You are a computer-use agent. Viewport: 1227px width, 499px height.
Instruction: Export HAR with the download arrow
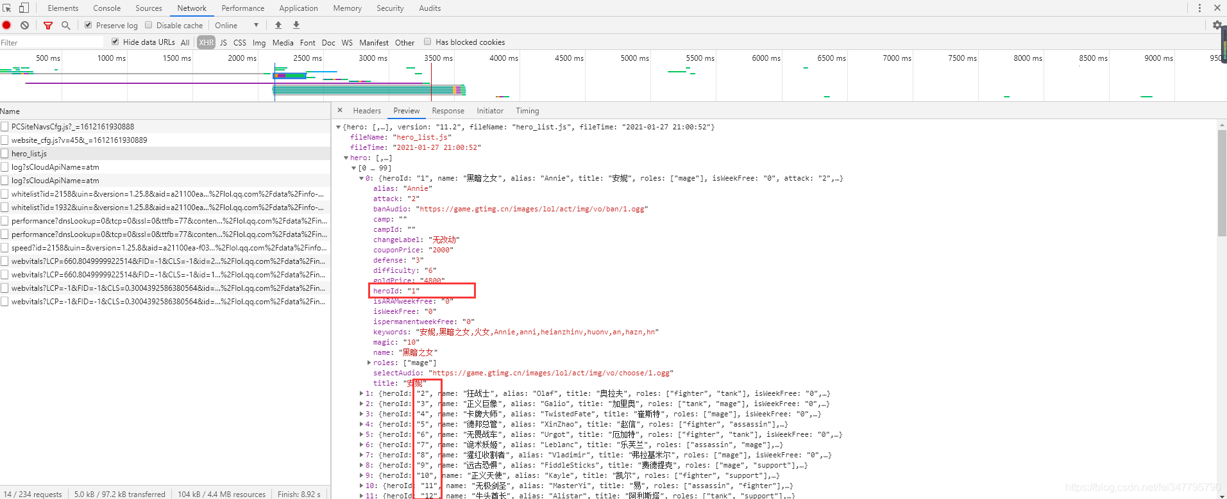pos(296,26)
